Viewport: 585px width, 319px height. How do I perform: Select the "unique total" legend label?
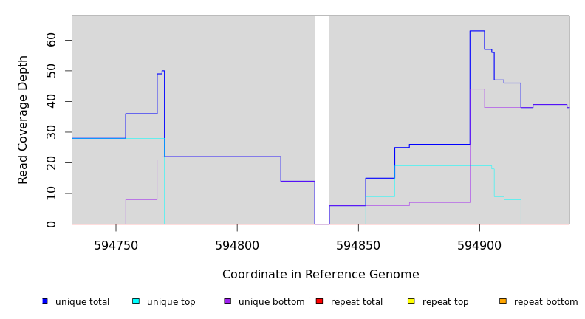(x=82, y=302)
